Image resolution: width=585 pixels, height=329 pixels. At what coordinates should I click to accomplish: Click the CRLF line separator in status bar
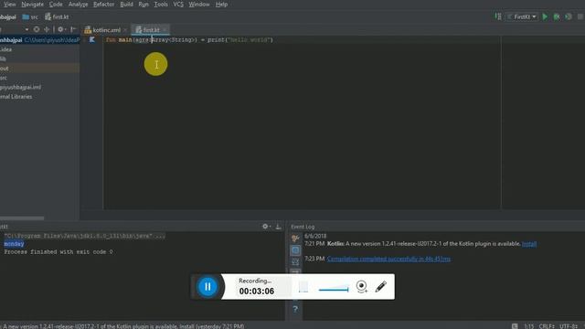[x=547, y=325]
